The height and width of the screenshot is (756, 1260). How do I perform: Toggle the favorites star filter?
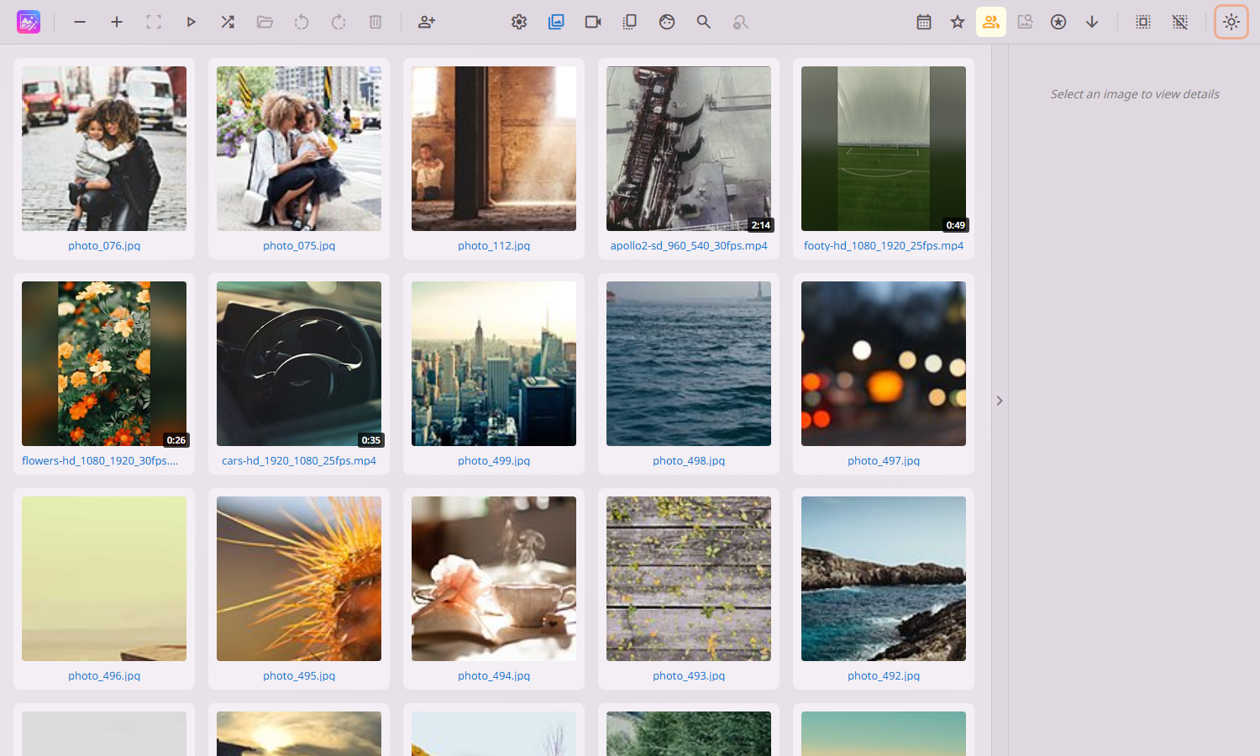tap(957, 22)
